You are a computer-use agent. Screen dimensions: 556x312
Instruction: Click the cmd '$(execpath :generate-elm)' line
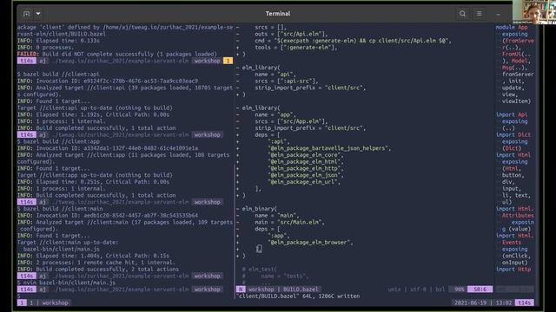354,41
